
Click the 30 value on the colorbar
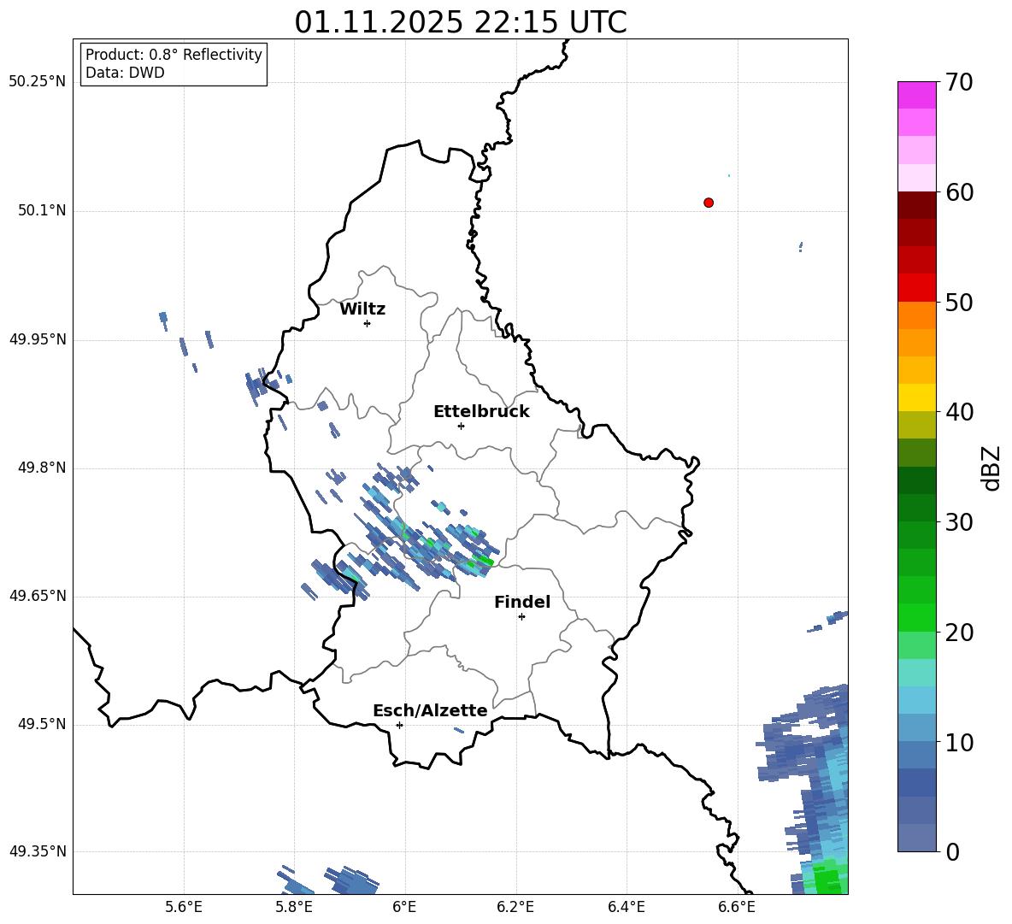(959, 522)
